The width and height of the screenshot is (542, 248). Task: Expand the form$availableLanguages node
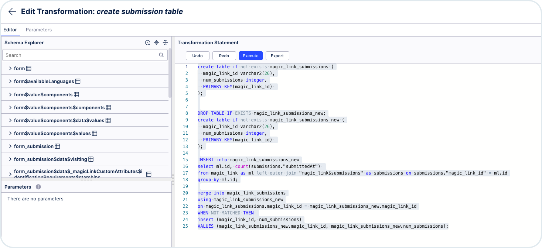pos(10,81)
